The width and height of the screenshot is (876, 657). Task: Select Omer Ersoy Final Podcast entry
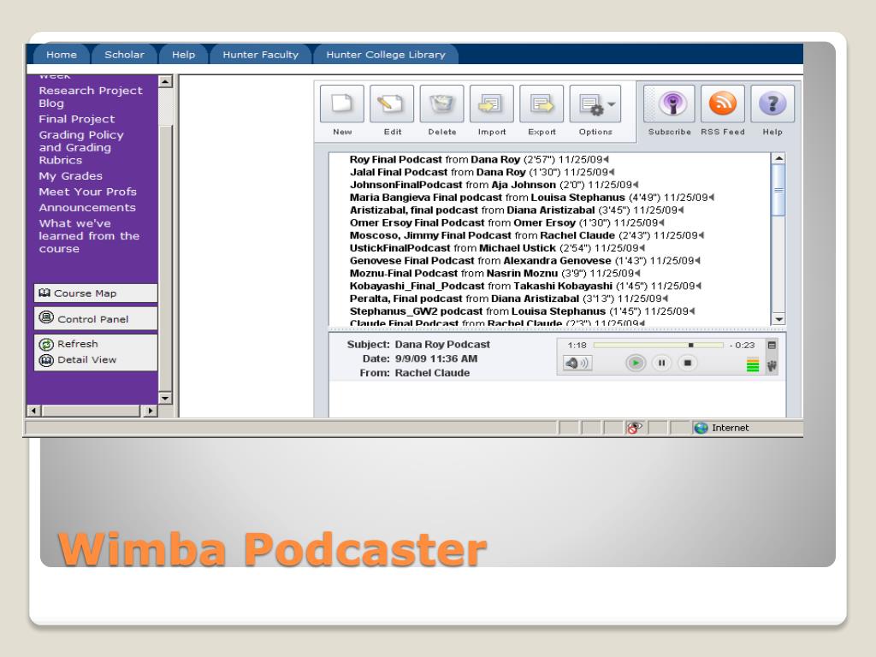[x=506, y=223]
